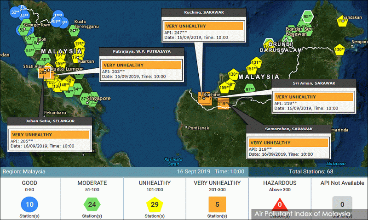Click the yellow 151 station marker
The width and height of the screenshot is (368, 220).
point(252,69)
